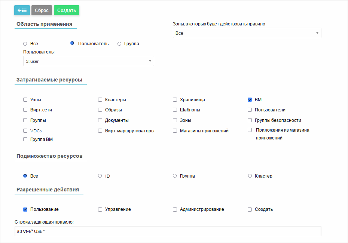Toggle the Вирт. маршрутизаторы checkbox

tap(100, 131)
